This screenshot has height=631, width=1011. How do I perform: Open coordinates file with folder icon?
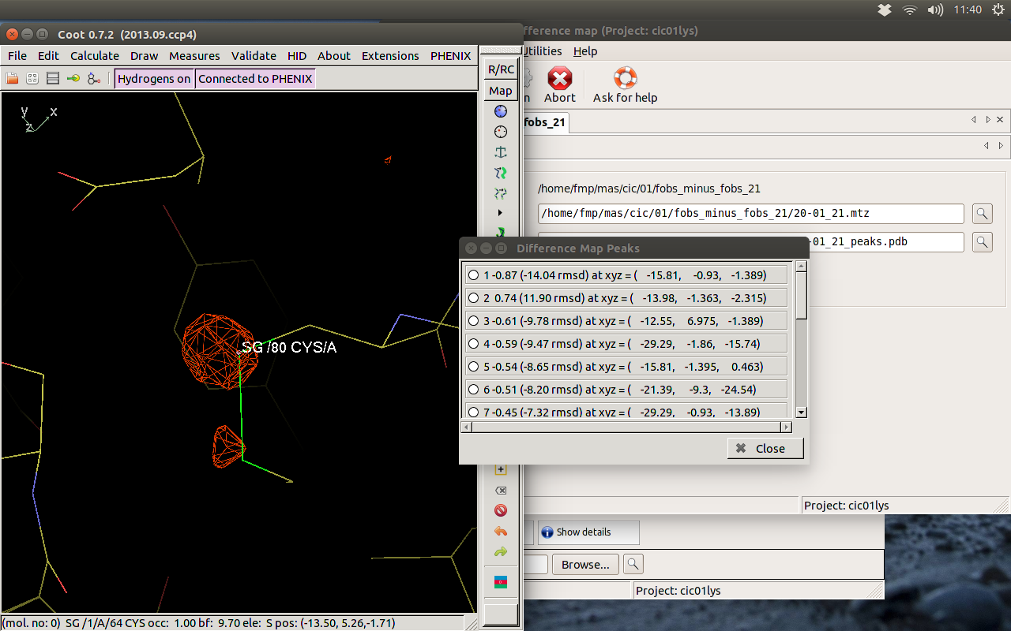[x=12, y=79]
